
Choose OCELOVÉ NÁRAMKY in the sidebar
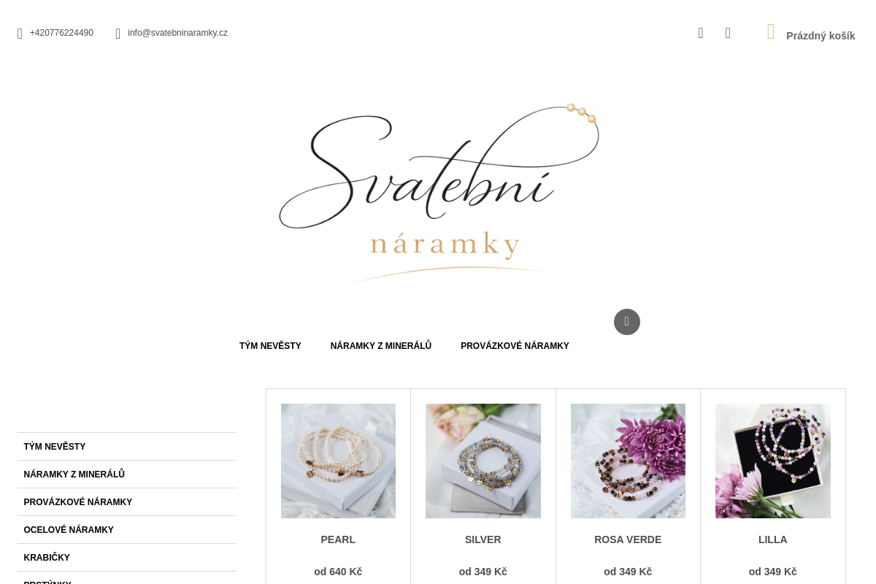(x=127, y=530)
